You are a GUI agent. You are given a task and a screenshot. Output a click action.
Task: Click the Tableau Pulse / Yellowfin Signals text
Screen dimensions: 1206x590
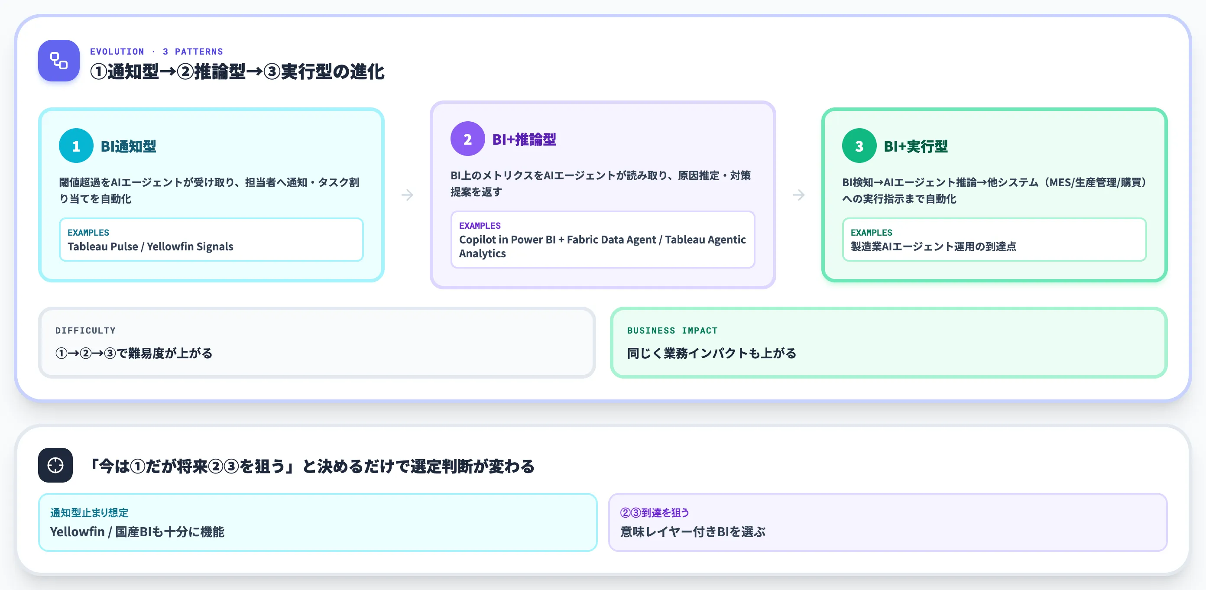[150, 246]
